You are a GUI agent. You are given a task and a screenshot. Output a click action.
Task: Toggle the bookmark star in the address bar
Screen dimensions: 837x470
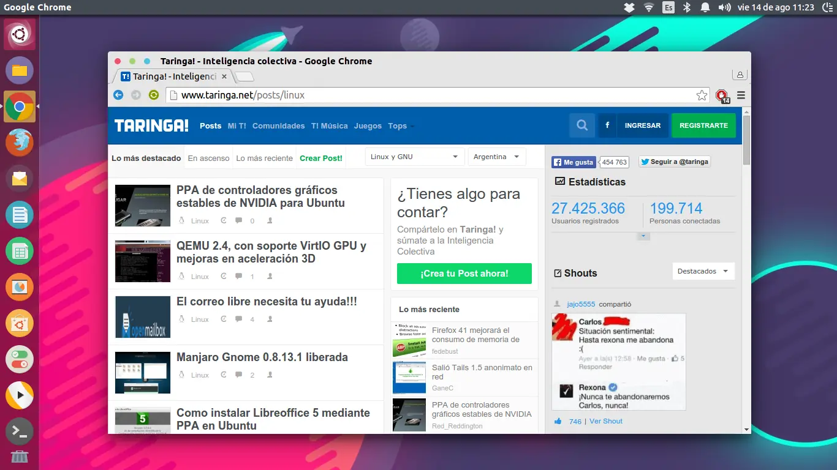(x=702, y=95)
